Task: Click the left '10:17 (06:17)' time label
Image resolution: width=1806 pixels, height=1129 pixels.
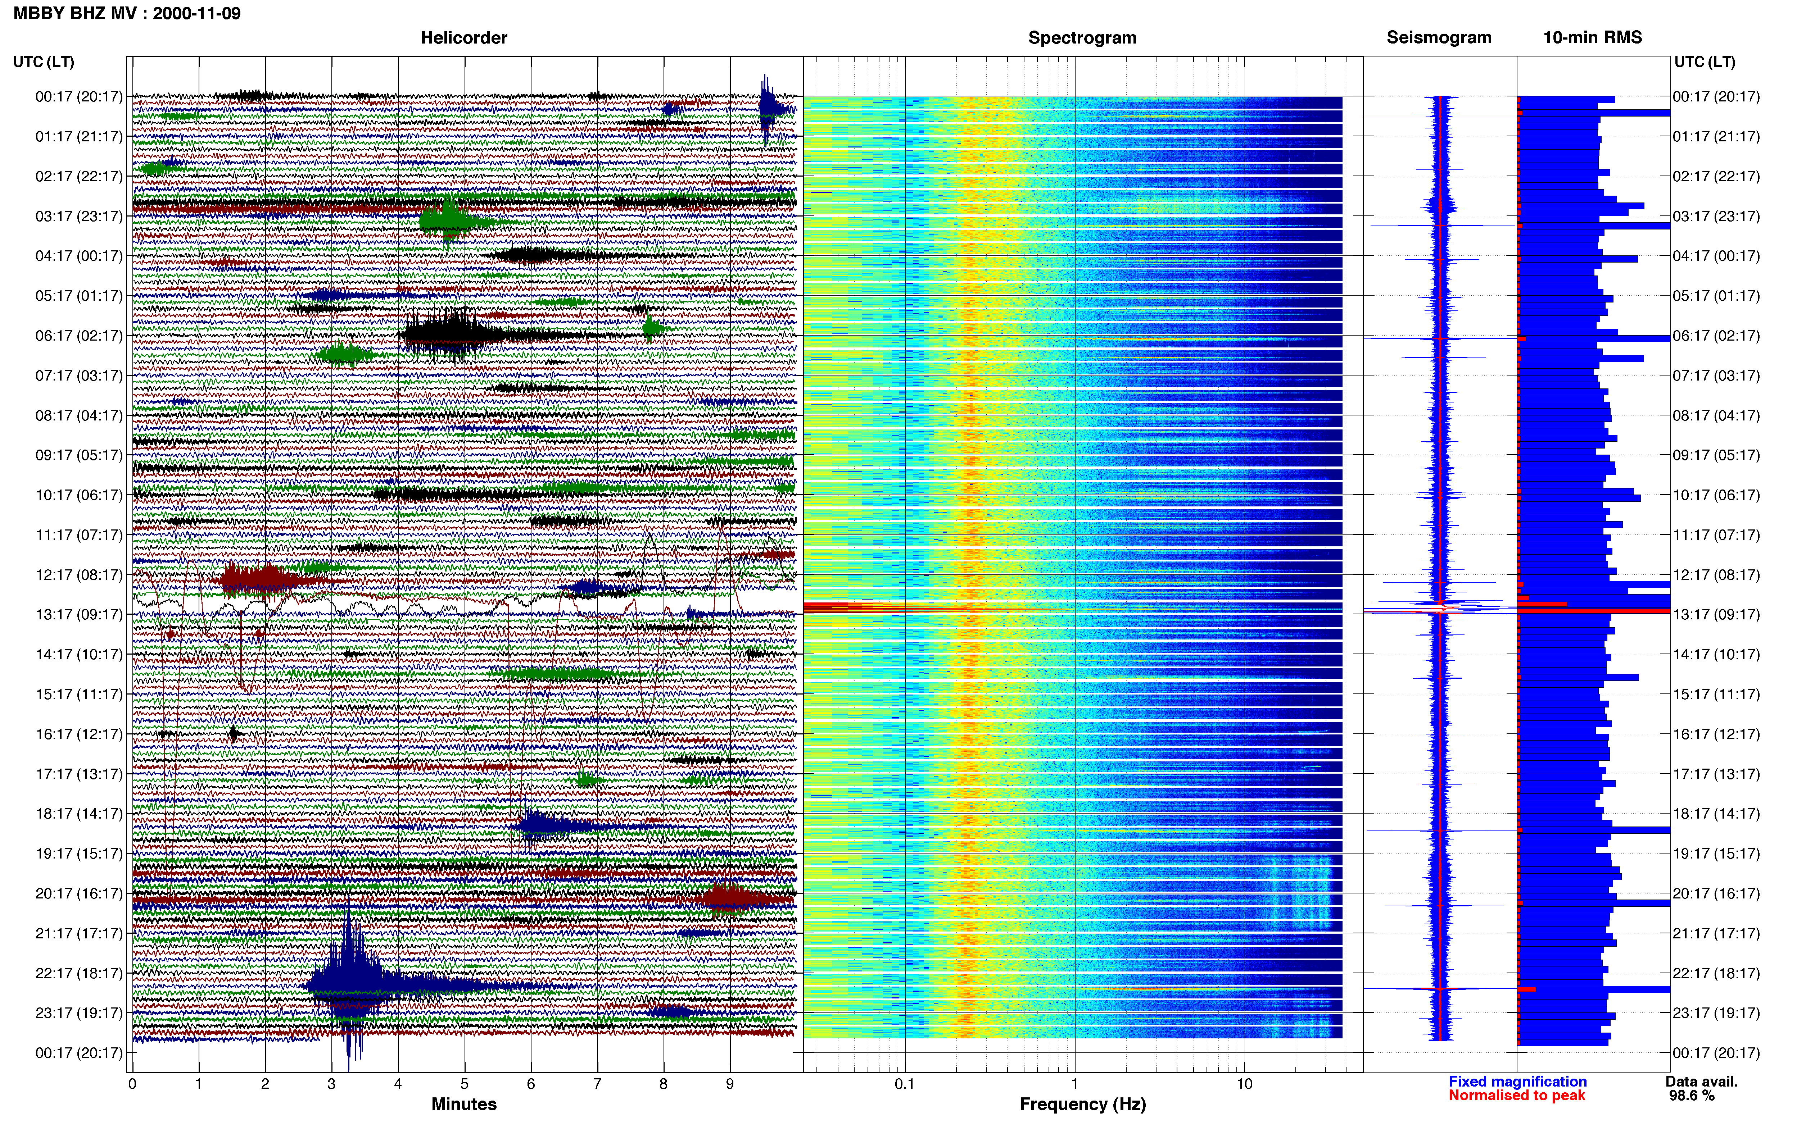Action: pyautogui.click(x=79, y=494)
